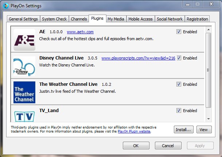Viewport: 222px width, 157px height.
Task: Click the AE version number 1.0.0.0
Action: click(56, 32)
